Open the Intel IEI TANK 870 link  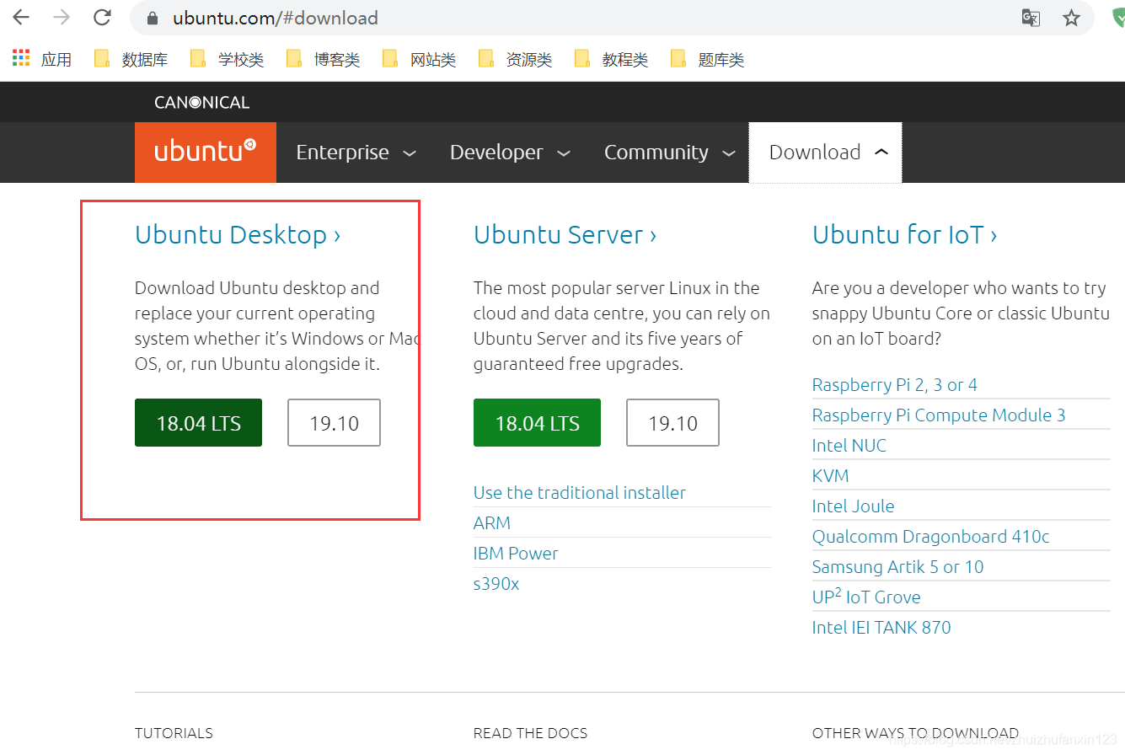point(881,627)
